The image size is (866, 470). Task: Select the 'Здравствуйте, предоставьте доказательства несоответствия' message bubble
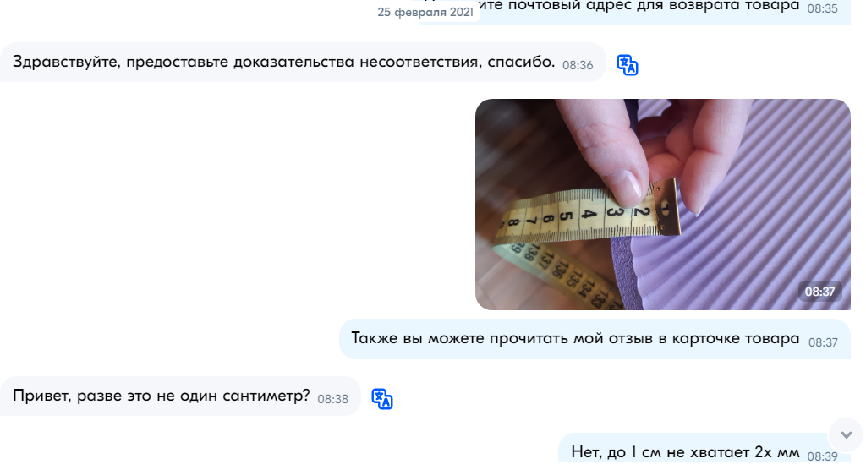[303, 63]
